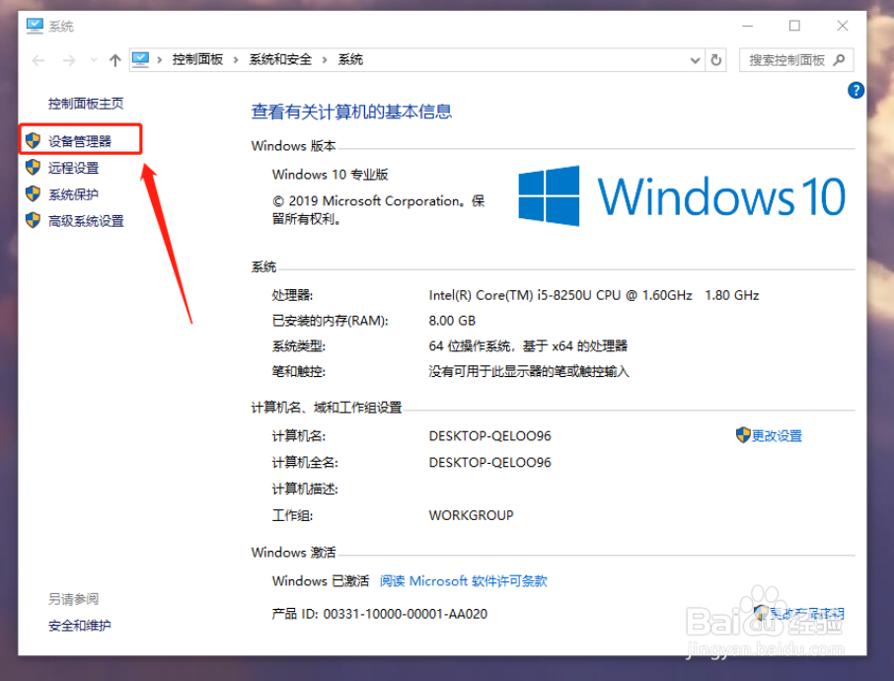Refresh the address bar location
The width and height of the screenshot is (894, 681).
(716, 60)
